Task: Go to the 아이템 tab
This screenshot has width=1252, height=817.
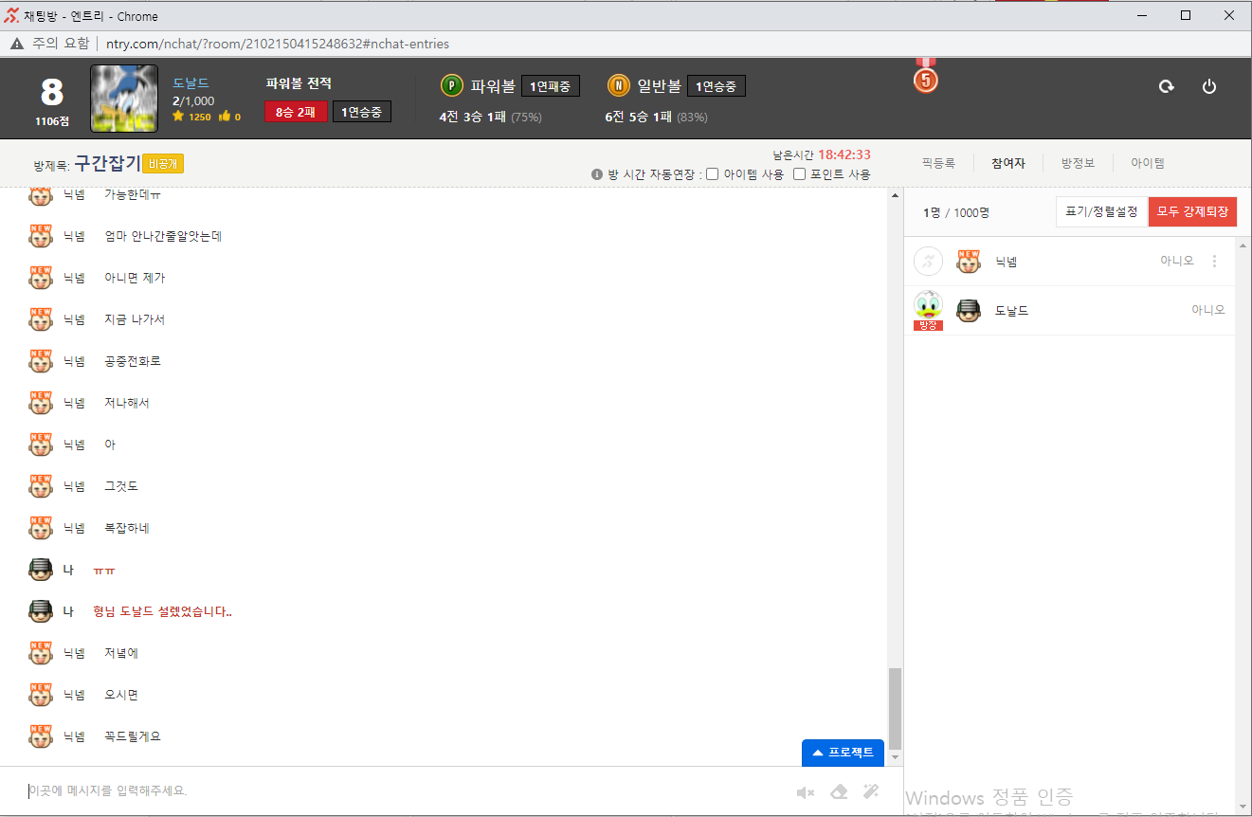Action: [x=1147, y=163]
